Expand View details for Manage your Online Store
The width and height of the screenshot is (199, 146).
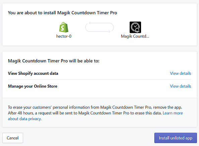click(x=181, y=86)
